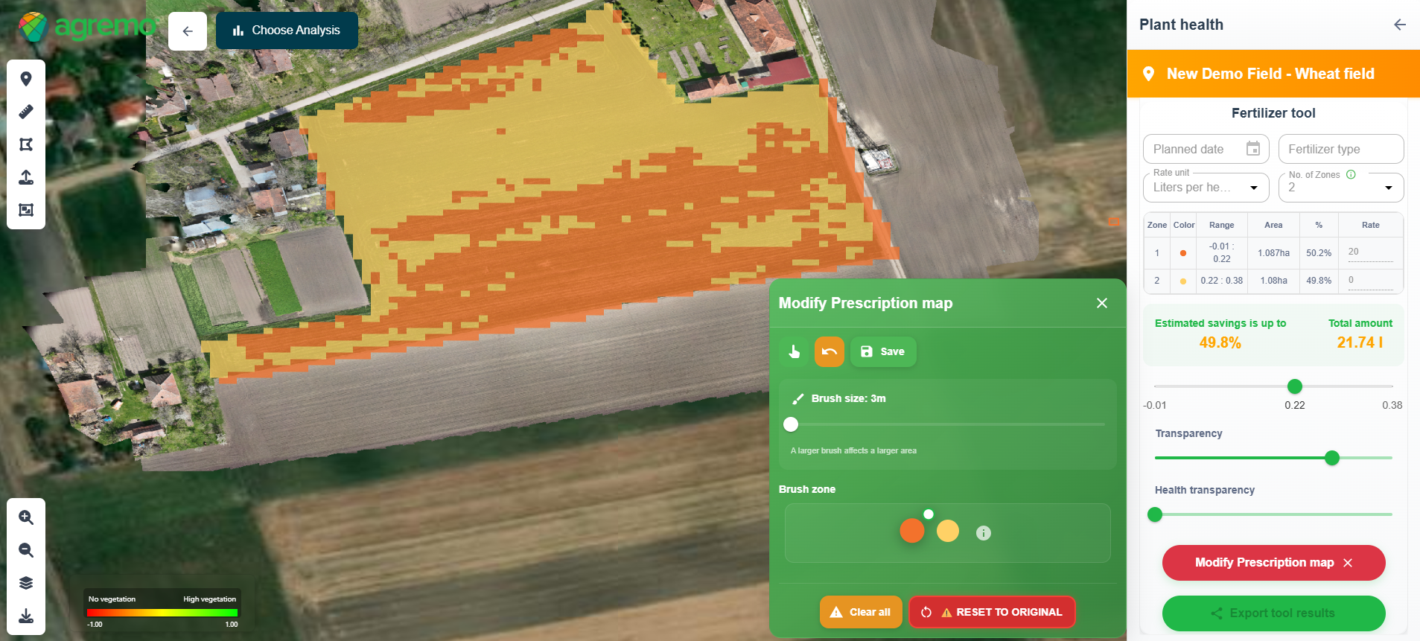This screenshot has width=1420, height=641.
Task: Save the modified prescription map
Action: [883, 351]
